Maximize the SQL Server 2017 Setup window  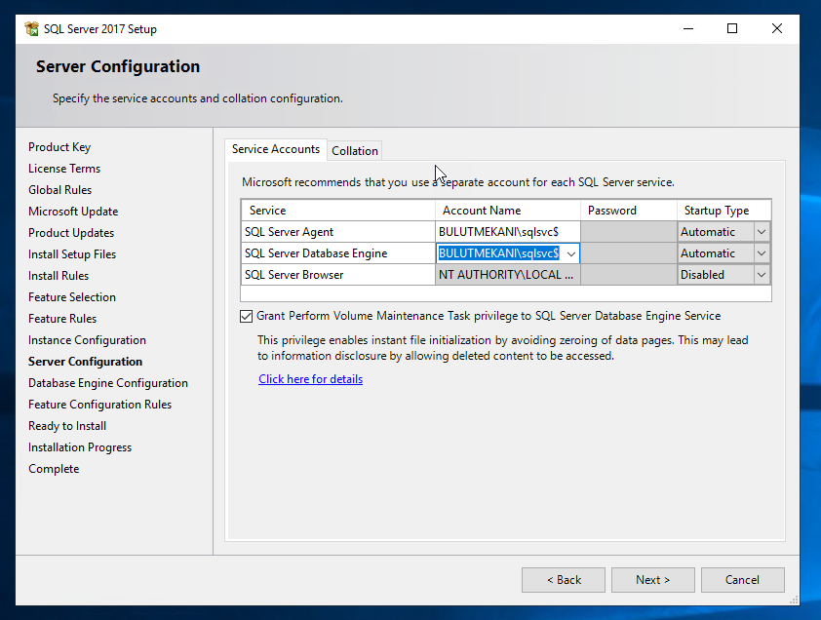click(x=732, y=29)
